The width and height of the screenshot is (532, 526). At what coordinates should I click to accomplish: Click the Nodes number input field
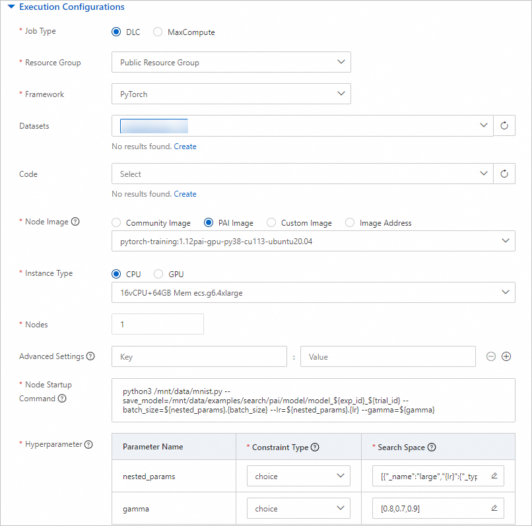(158, 324)
